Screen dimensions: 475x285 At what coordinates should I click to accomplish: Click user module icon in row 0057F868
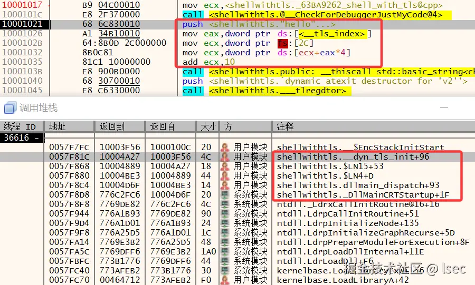(225, 166)
